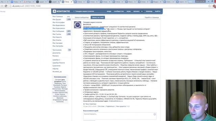Click 'Перейти к странице' link
The image size is (216, 121).
tap(152, 17)
